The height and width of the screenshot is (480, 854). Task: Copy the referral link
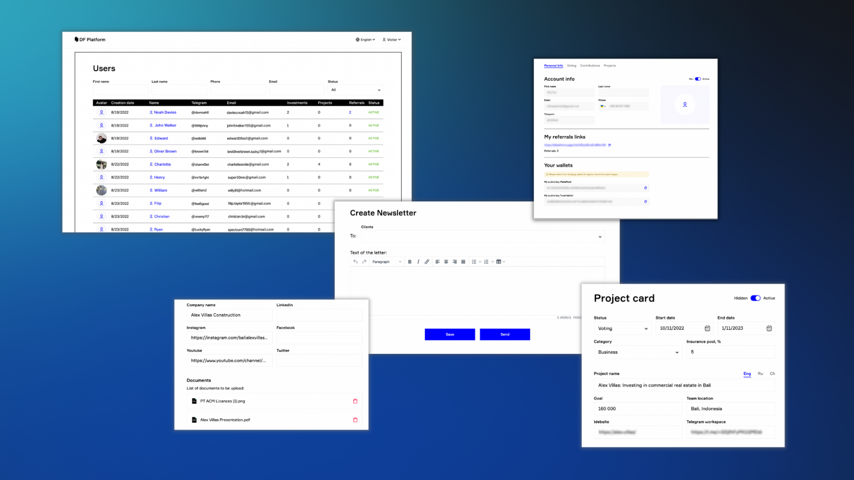click(610, 145)
